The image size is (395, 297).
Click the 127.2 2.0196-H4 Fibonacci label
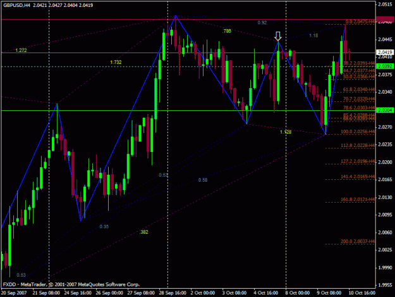coord(358,161)
